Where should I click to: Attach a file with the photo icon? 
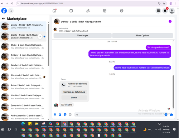pyautogui.click(x=60, y=114)
